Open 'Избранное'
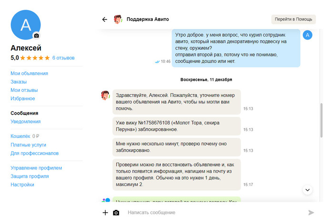 (x=23, y=98)
